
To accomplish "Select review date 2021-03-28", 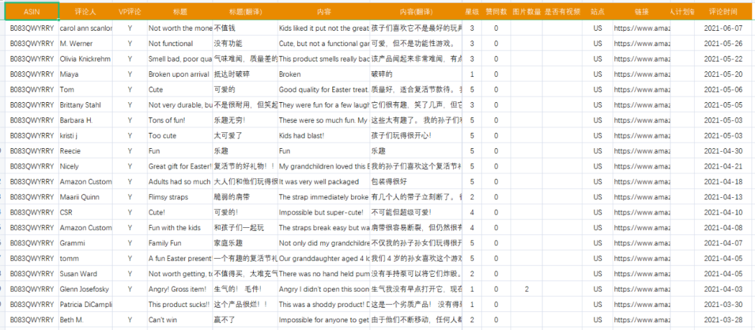I will (x=723, y=320).
